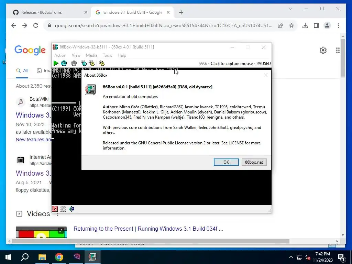This screenshot has width=352, height=264.
Task: Open Chrome three-dot menu
Action: point(338,25)
